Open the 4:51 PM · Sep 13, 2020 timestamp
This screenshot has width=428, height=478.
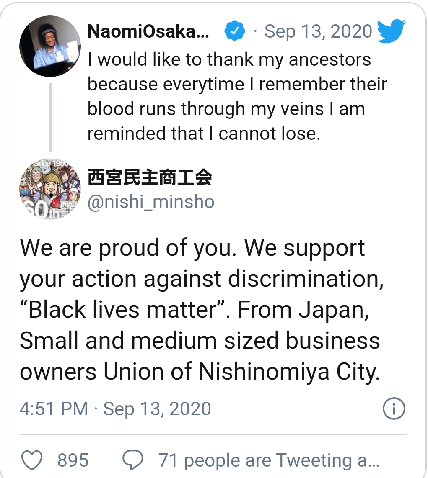click(x=115, y=409)
